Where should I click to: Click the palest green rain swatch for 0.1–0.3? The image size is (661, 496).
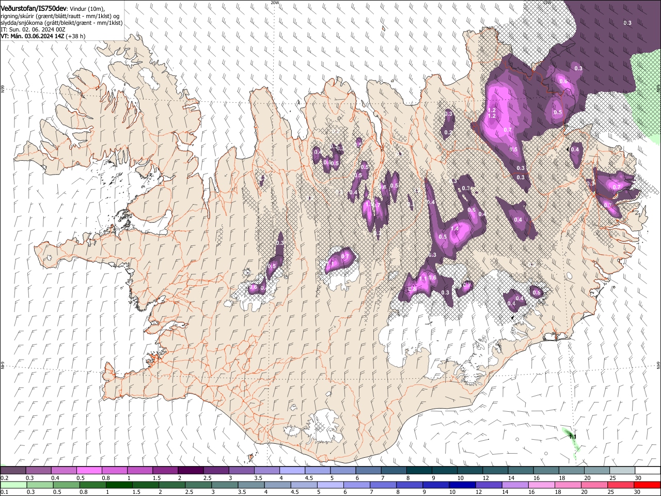14,485
